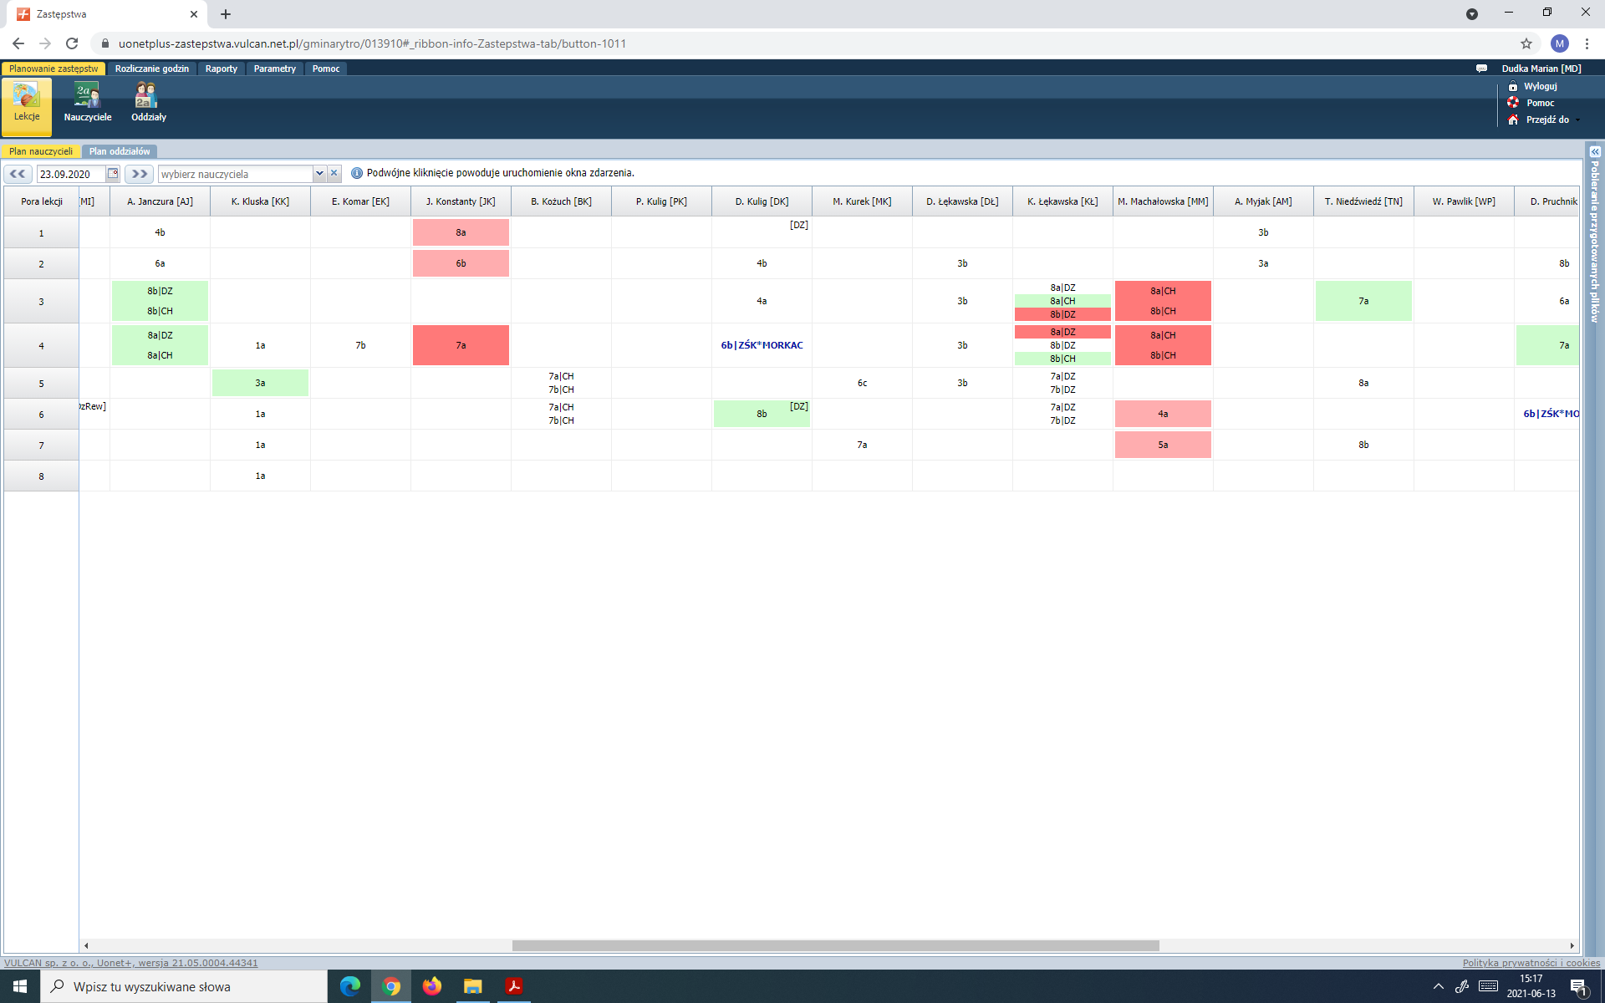Screen dimensions: 1605x1003
Task: Click the calendar date picker icon
Action: click(113, 174)
